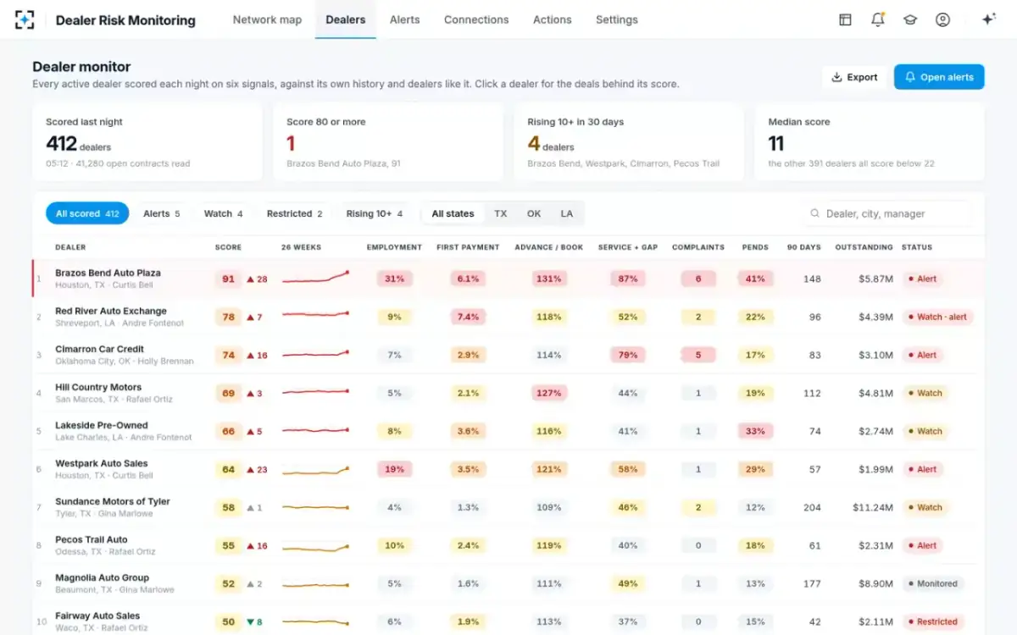Sort by EMPLOYMENT column header
Screen dimensions: 1017x635
[x=394, y=247]
